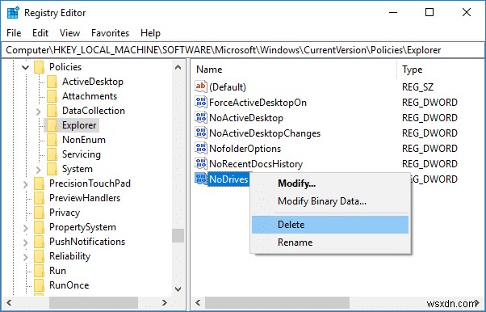Viewport: 486px width, 312px height.
Task: Select Rename in the context menu
Action: (330, 242)
